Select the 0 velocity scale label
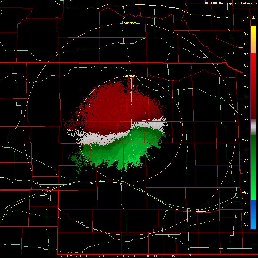 pos(247,129)
